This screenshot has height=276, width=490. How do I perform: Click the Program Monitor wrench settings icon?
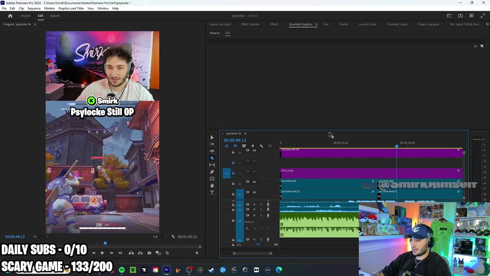[173, 237]
